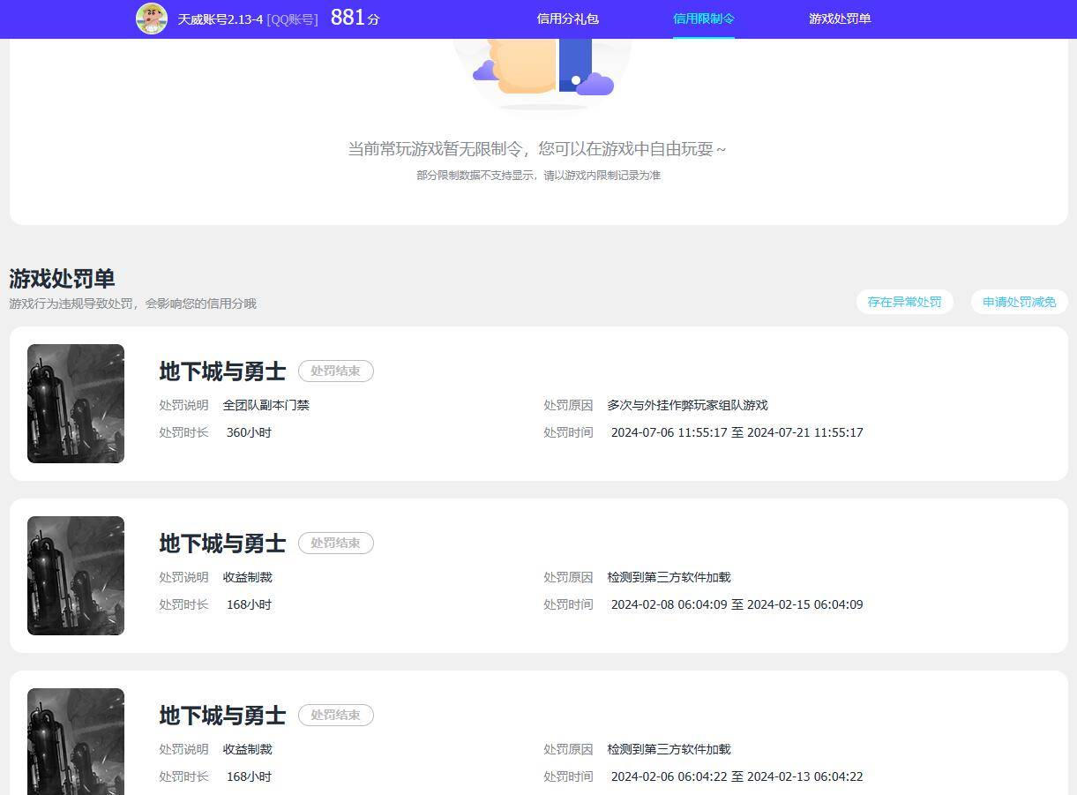Viewport: 1077px width, 795px height.
Task: Click the 360小时 penalty duration text
Action: coord(249,432)
